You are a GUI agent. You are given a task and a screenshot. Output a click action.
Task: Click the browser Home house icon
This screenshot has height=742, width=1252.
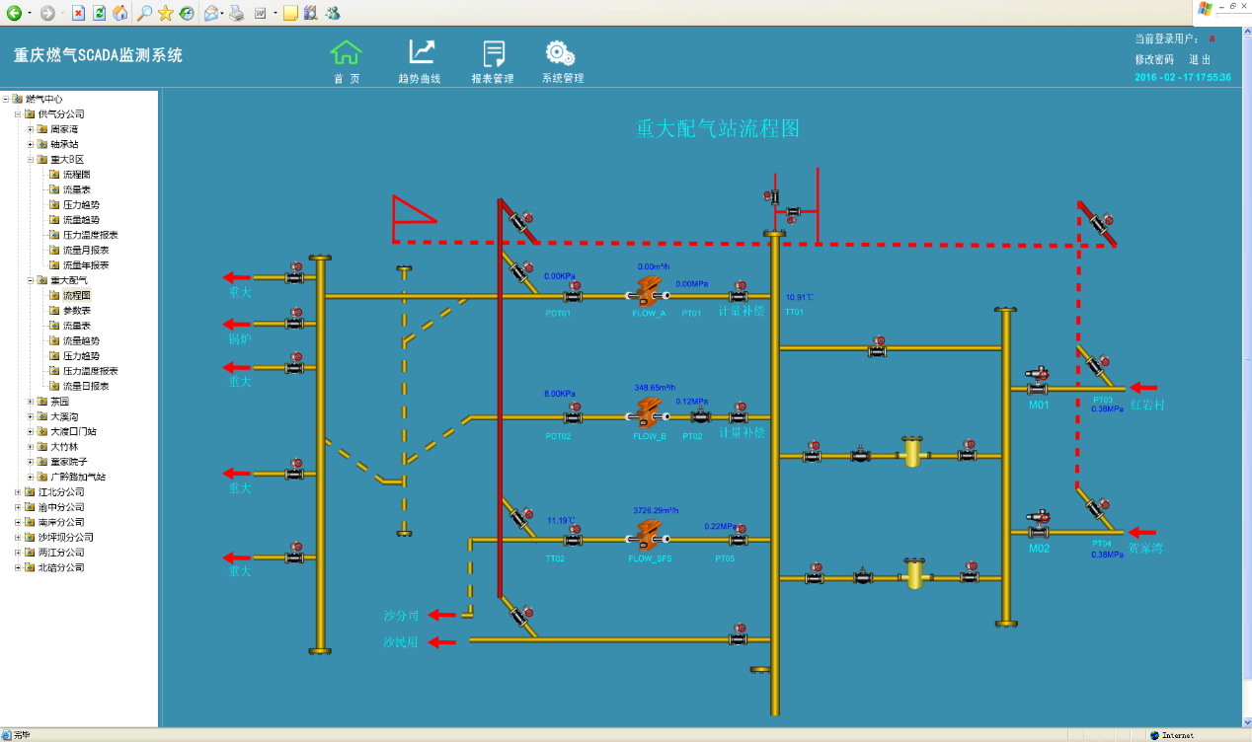pos(119,13)
